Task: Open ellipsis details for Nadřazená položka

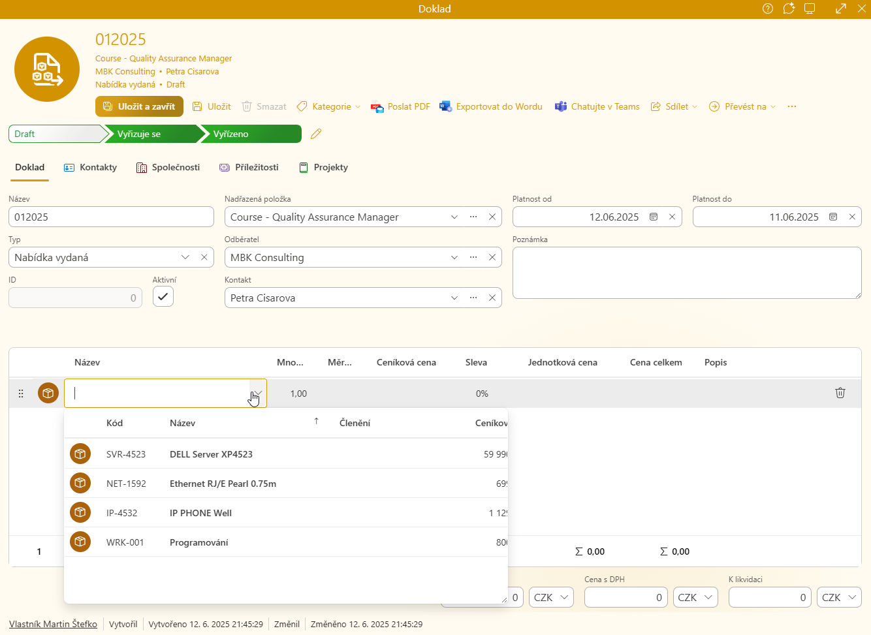Action: coord(473,217)
